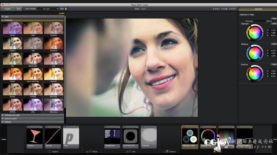The width and height of the screenshot is (277, 155).
Task: Toggle Pop tool power on/off
Action: tap(78, 127)
